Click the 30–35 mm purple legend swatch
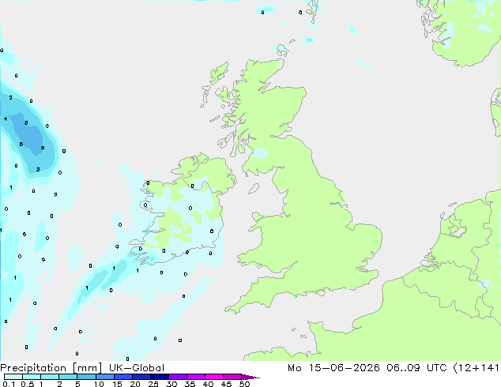The image size is (501, 387). pos(177,377)
